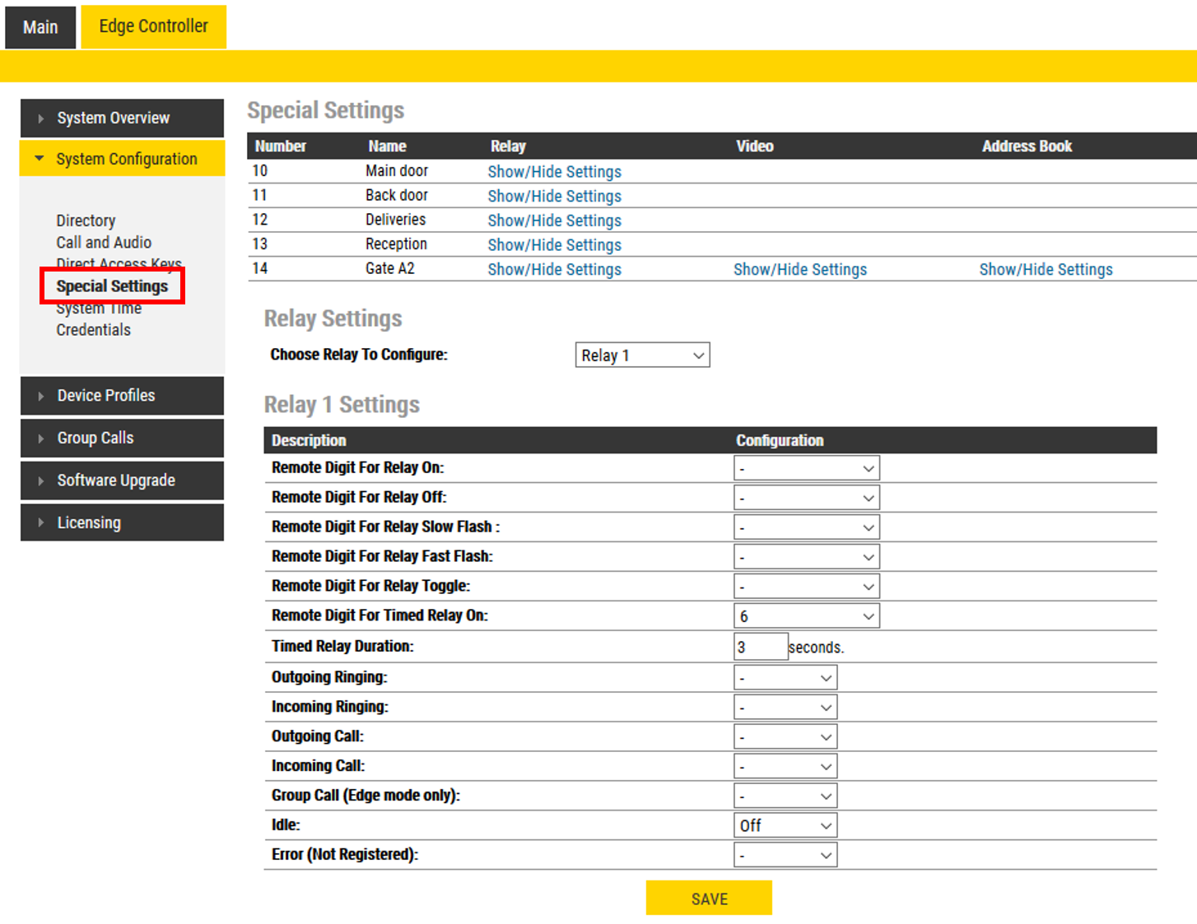Image resolution: width=1197 pixels, height=924 pixels.
Task: Show Video settings for Gate A2
Action: coord(799,270)
